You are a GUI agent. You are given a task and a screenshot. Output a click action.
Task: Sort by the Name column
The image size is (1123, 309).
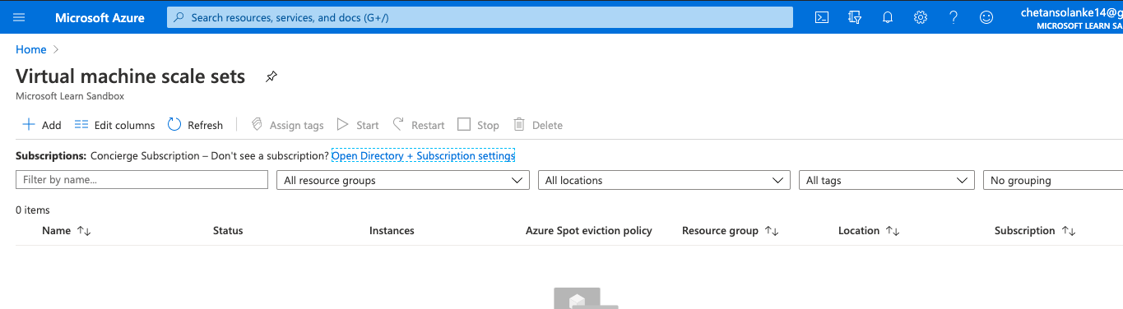[x=66, y=231]
